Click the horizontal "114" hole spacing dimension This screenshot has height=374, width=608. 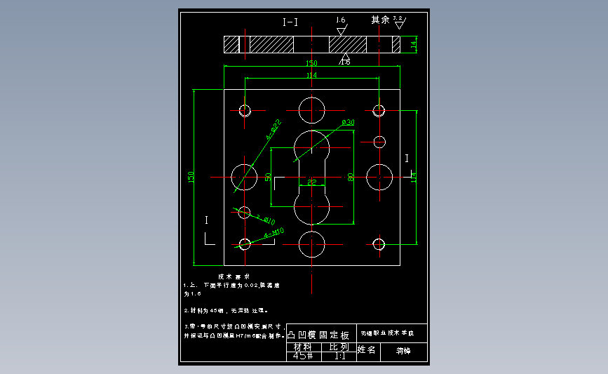point(311,75)
